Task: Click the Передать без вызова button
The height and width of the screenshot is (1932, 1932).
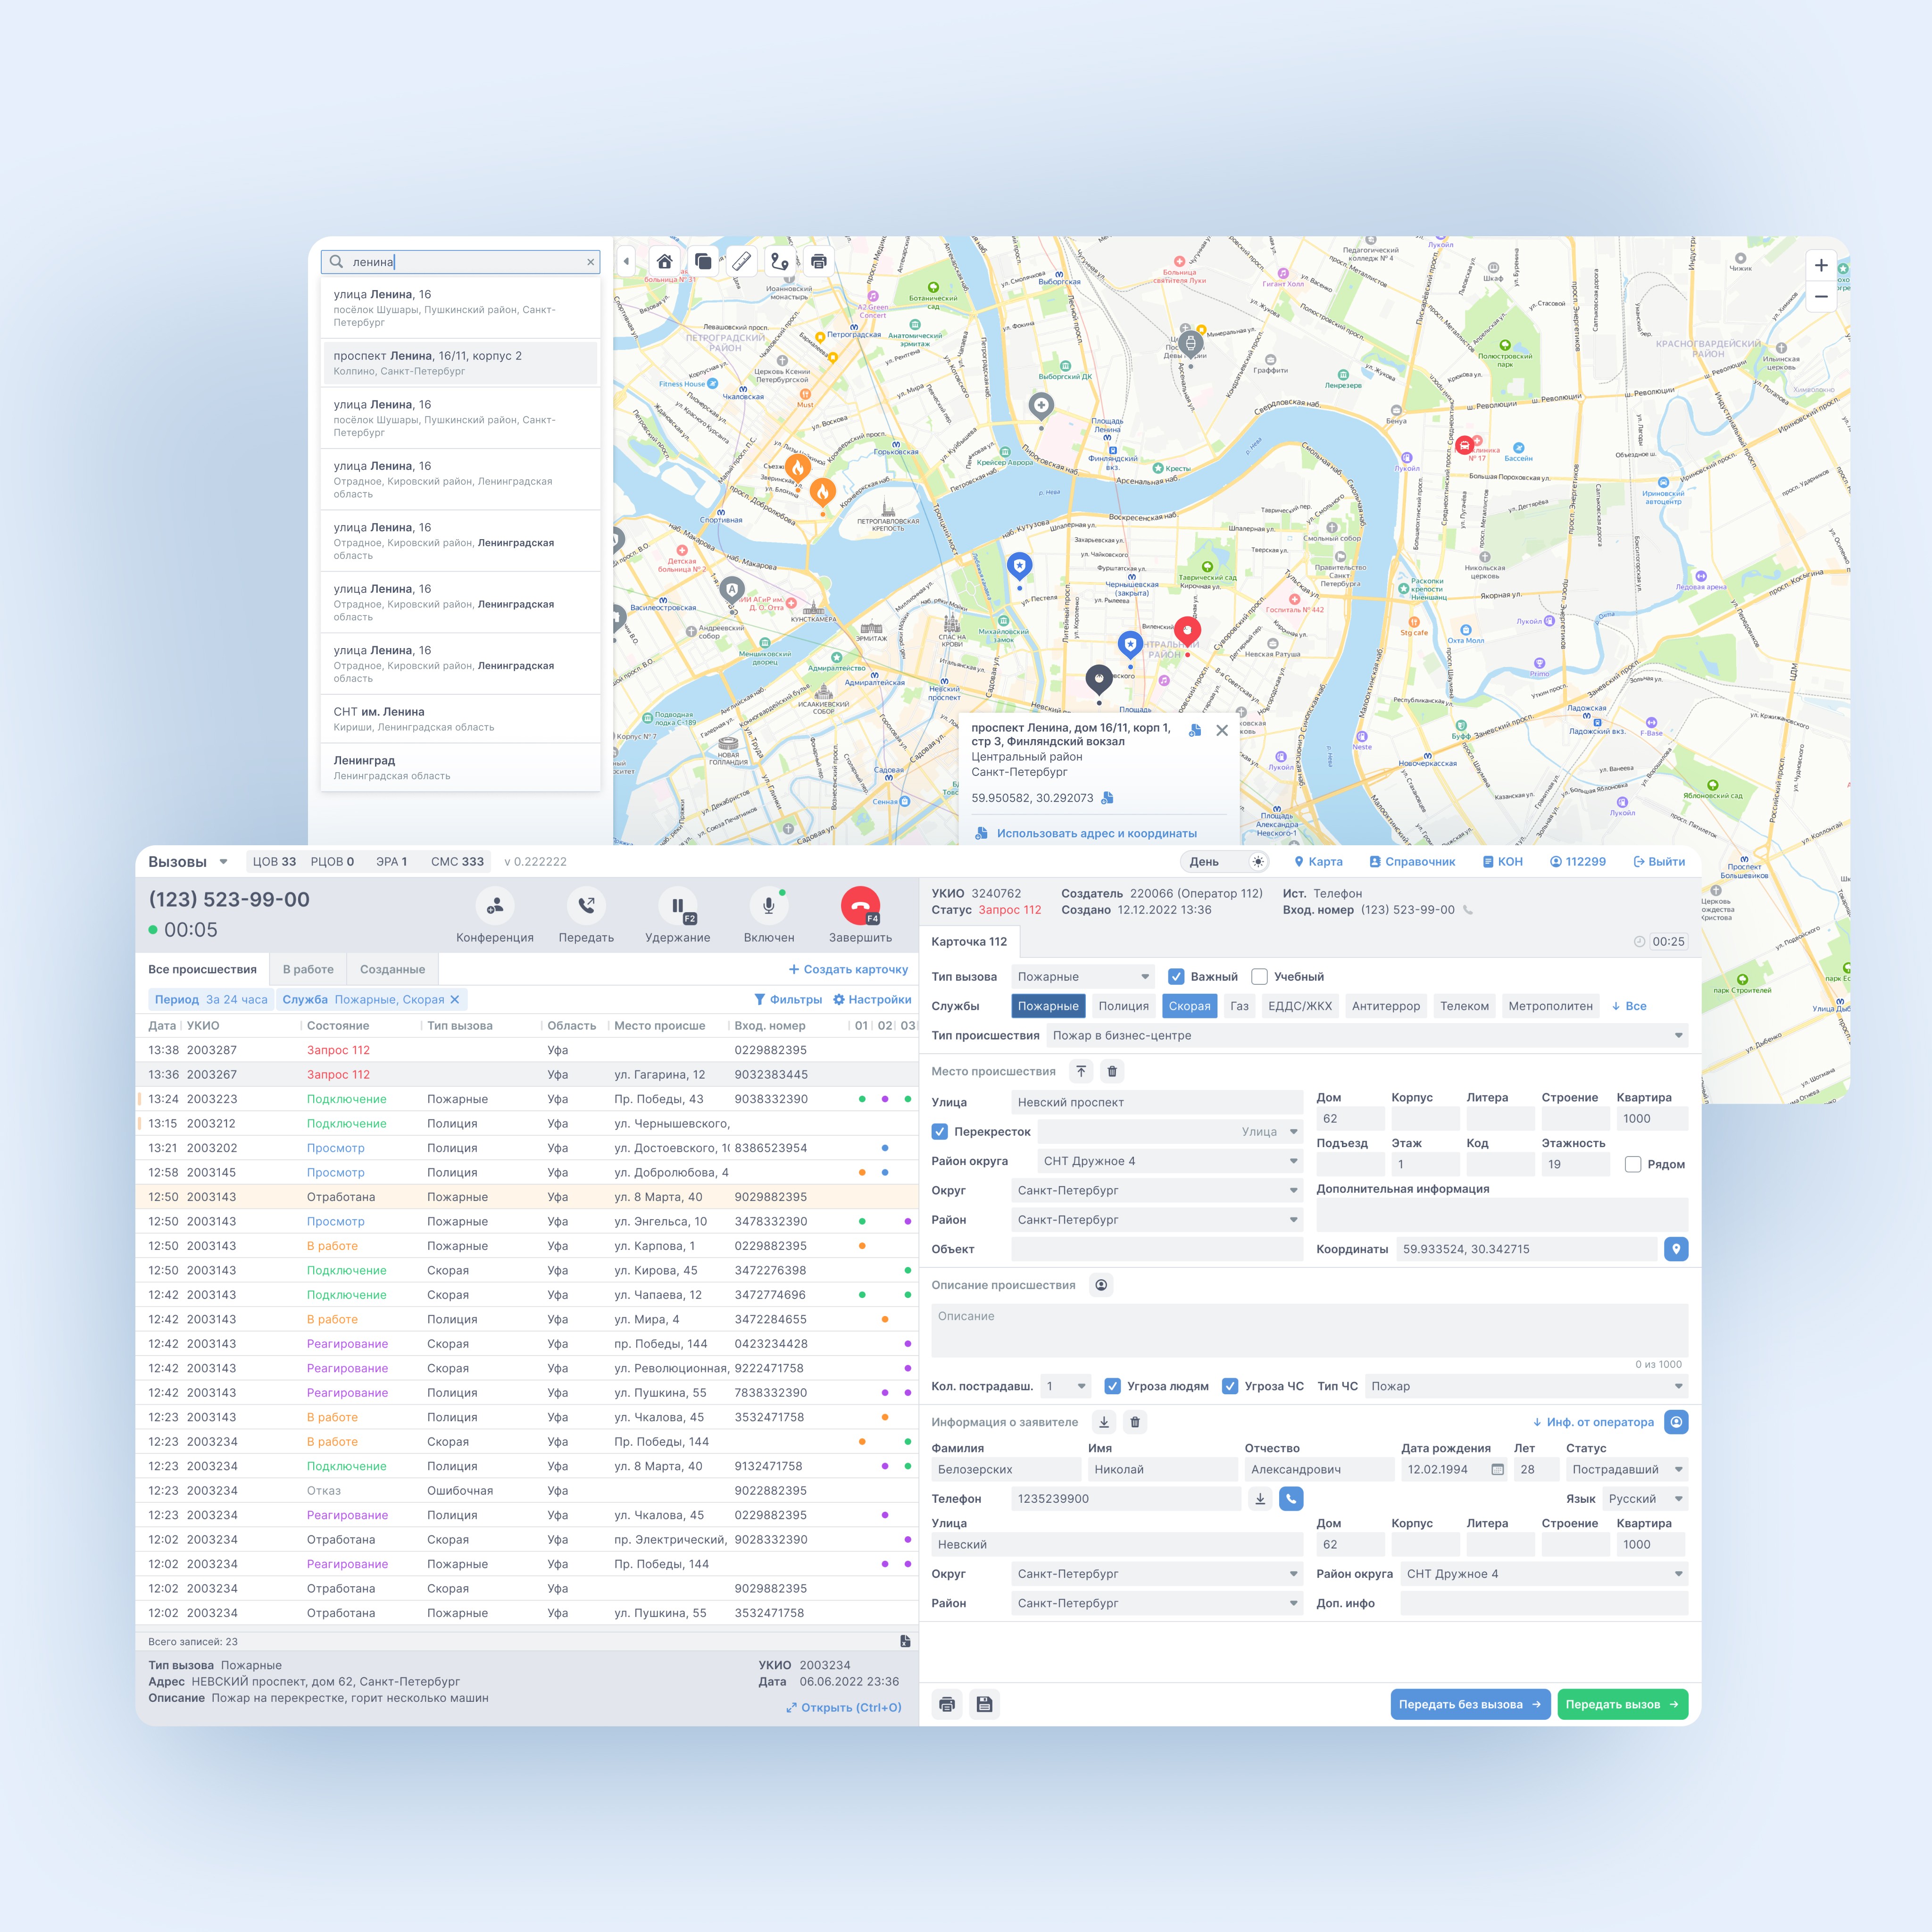Action: point(1470,1704)
